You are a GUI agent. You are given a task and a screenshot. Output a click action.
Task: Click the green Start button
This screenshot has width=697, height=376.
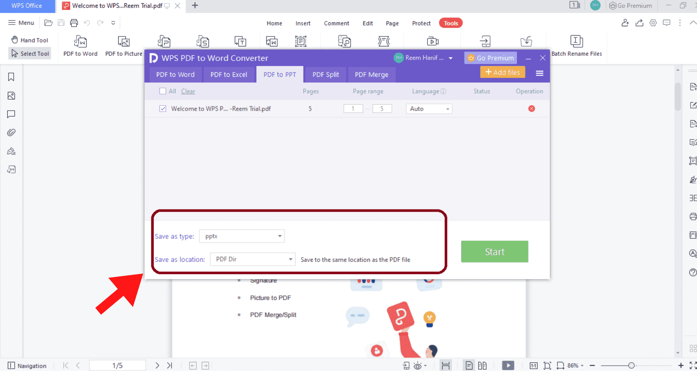pyautogui.click(x=495, y=252)
